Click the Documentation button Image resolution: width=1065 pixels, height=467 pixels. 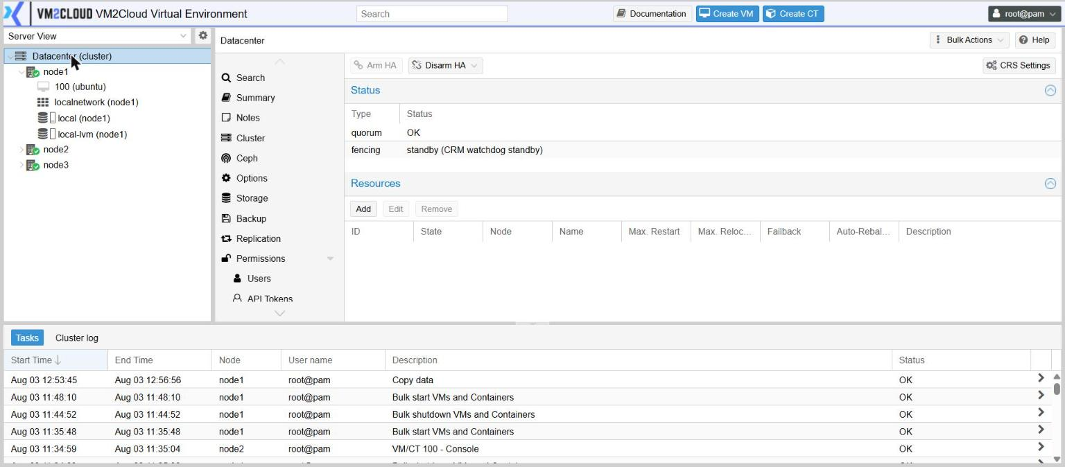652,13
